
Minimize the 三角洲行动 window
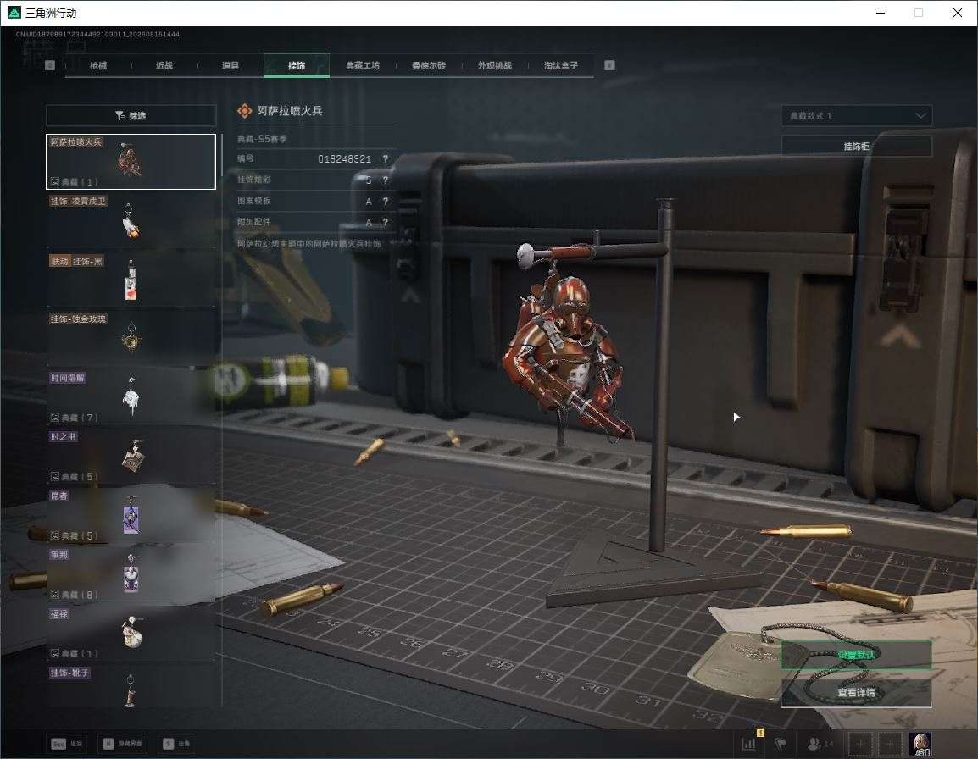pyautogui.click(x=881, y=13)
